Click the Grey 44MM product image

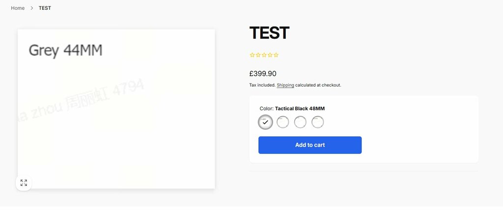(x=116, y=109)
